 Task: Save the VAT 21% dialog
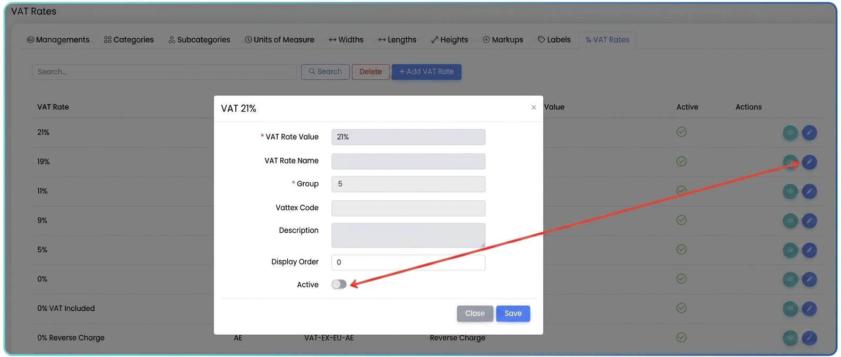(x=513, y=313)
